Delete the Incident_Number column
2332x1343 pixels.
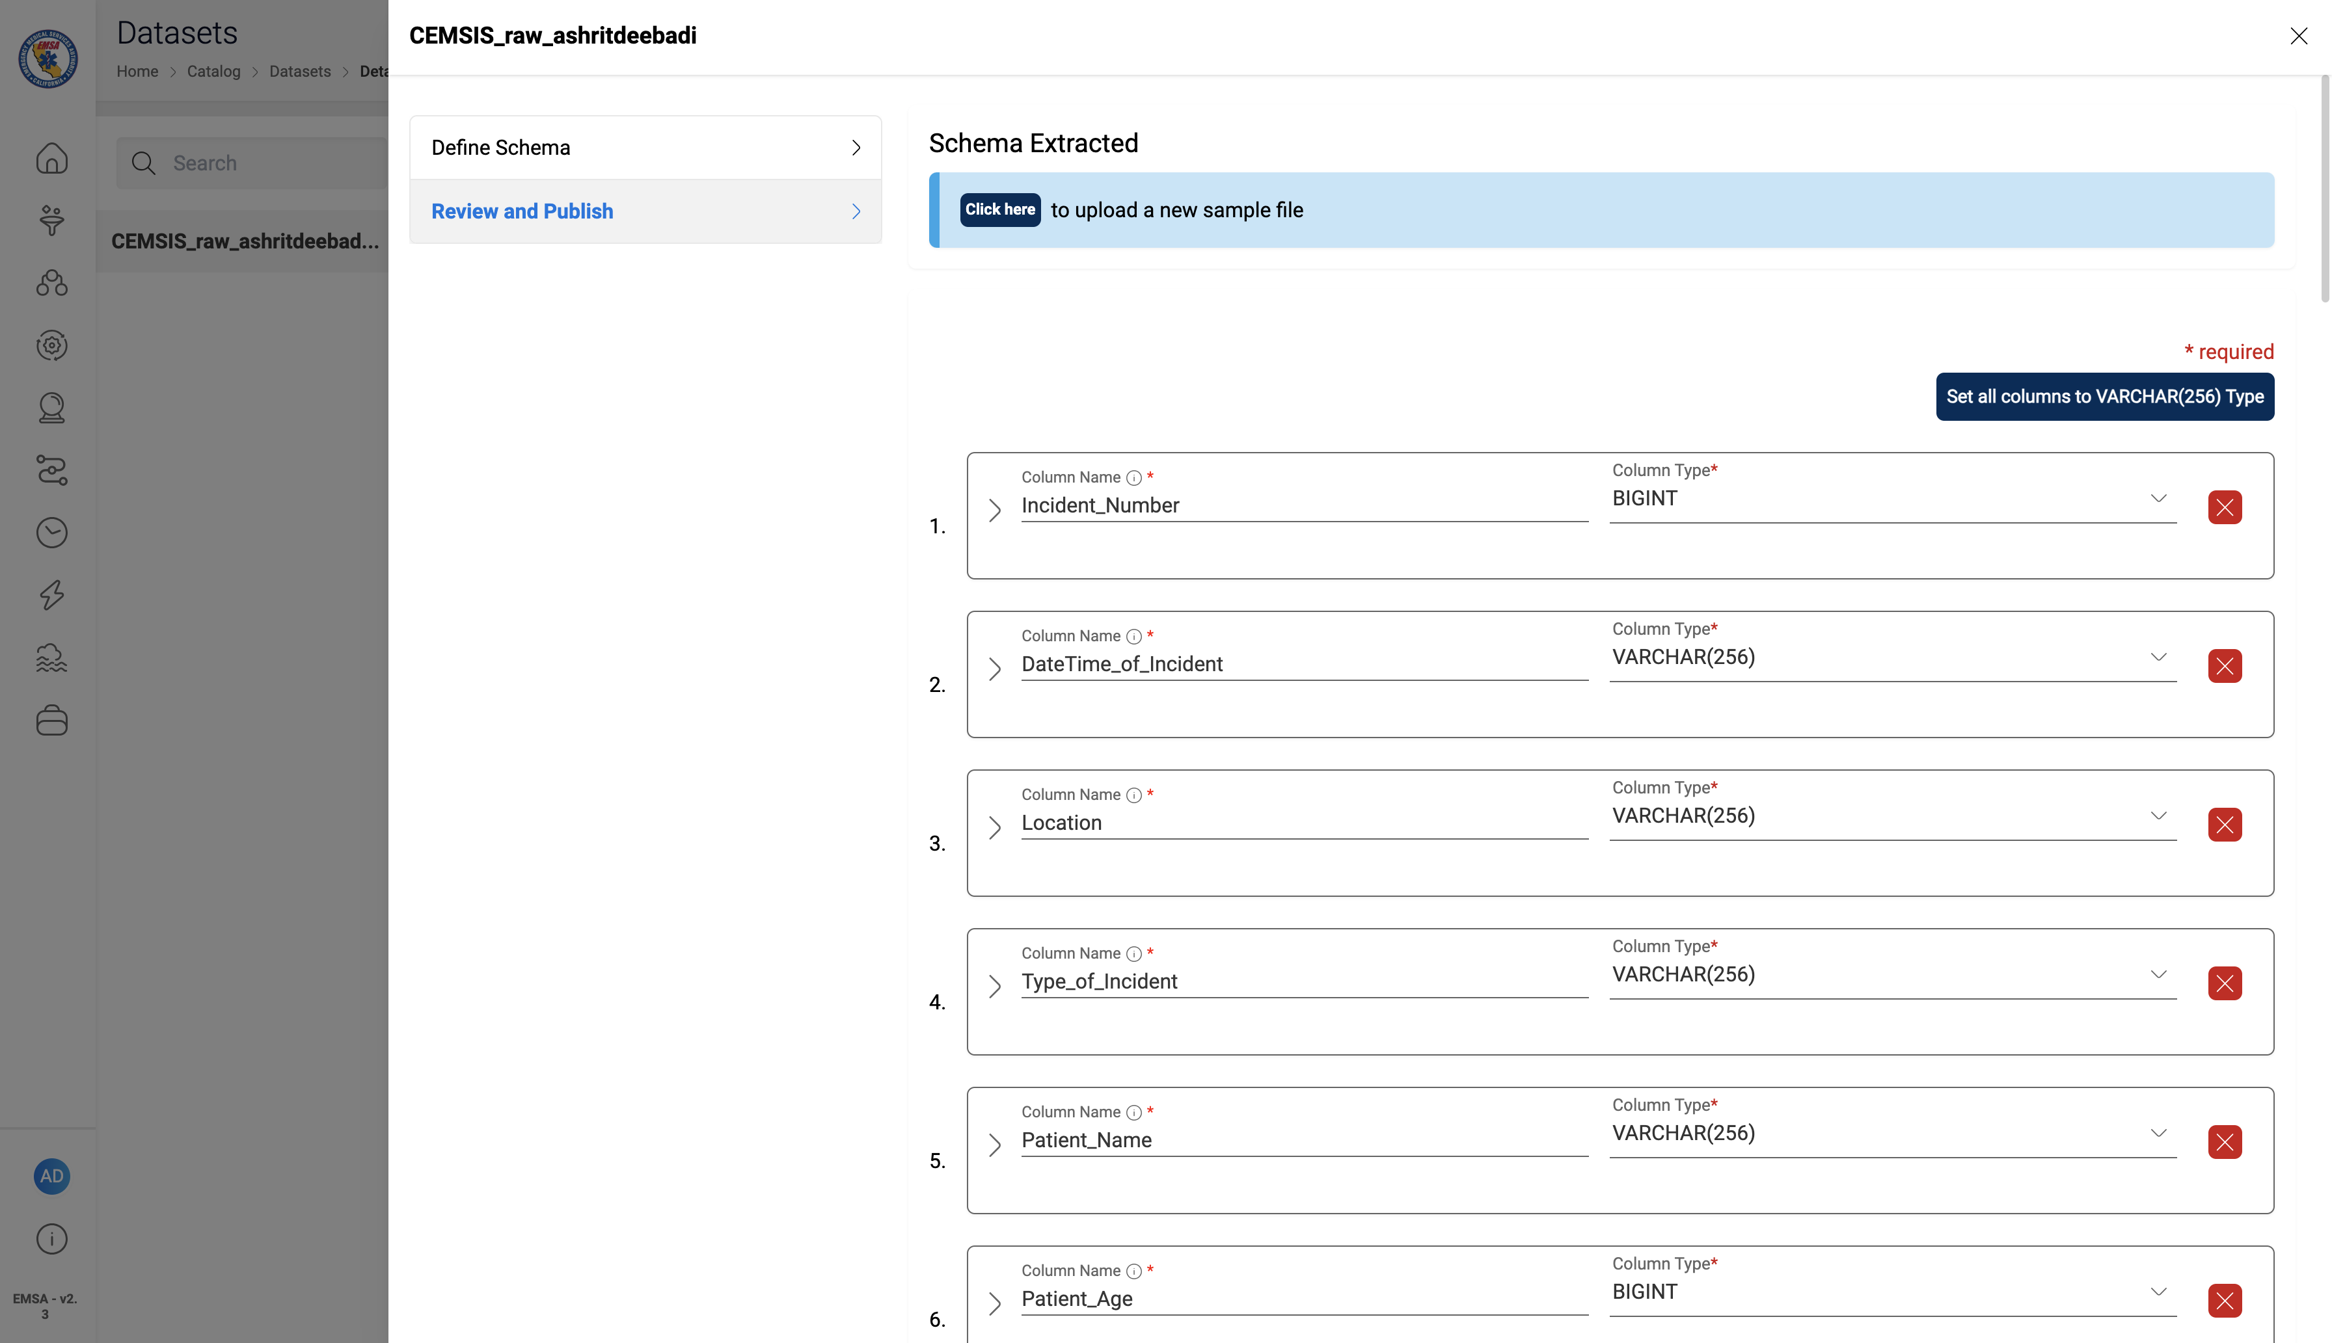coord(2224,507)
